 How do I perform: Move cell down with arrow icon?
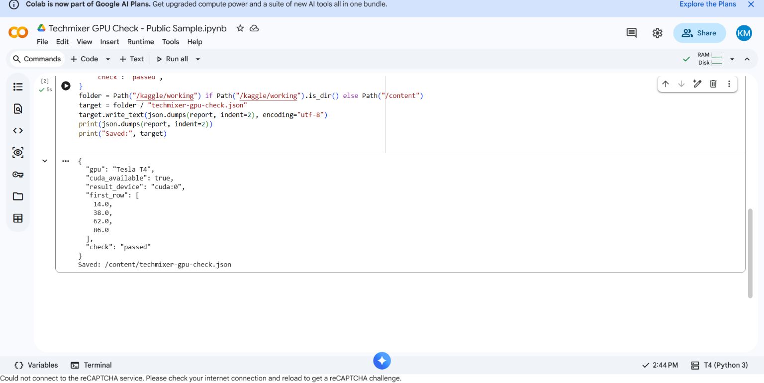click(681, 84)
